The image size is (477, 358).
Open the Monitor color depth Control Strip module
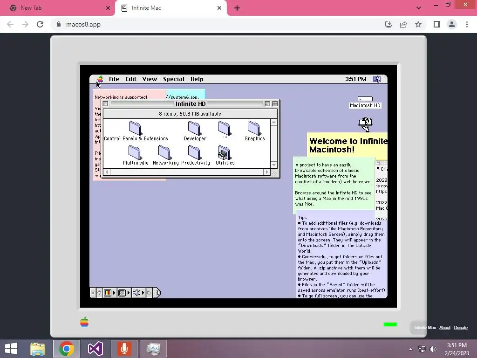(x=109, y=293)
